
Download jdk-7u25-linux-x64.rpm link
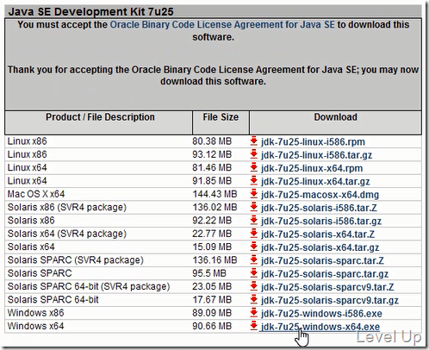point(312,168)
